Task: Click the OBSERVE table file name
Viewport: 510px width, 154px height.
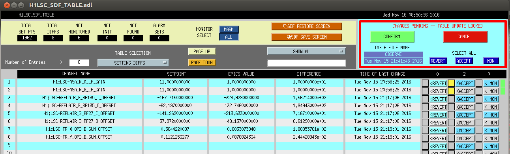Action: click(x=393, y=54)
